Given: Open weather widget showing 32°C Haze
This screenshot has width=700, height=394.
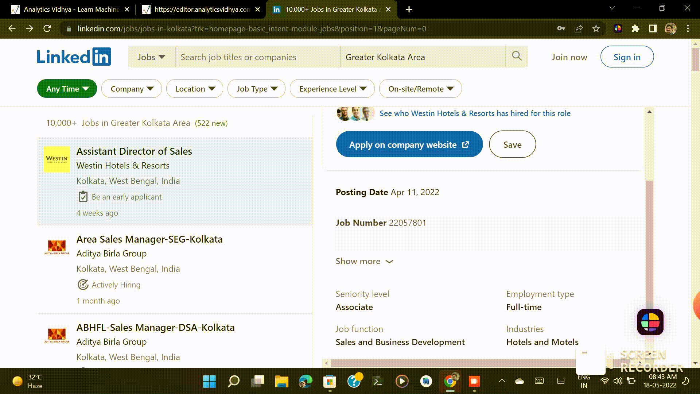Looking at the screenshot, I should coord(27,382).
